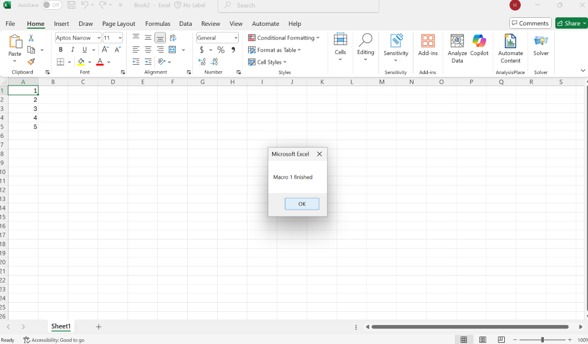Image resolution: width=588 pixels, height=344 pixels.
Task: Apply Accounting dollar format
Action: [202, 49]
